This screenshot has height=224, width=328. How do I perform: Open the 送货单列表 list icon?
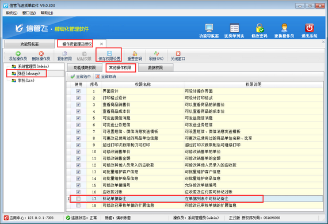point(234,28)
